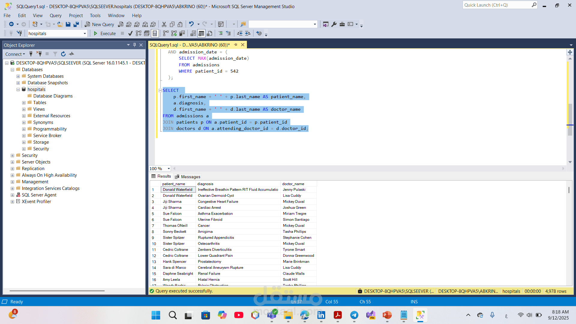Toggle Results to Grid mode

point(201,33)
